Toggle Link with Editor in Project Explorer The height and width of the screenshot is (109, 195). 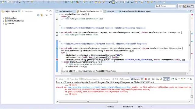[x=42, y=15]
